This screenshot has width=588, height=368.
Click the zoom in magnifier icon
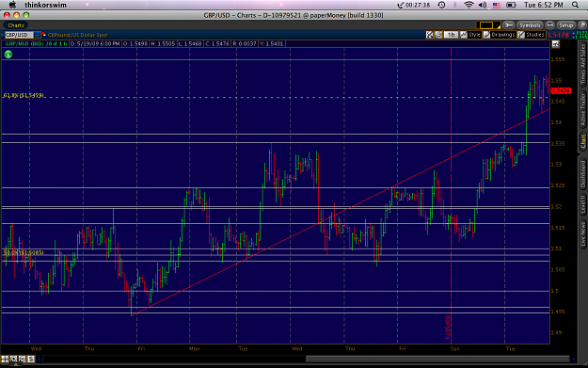tap(13, 359)
